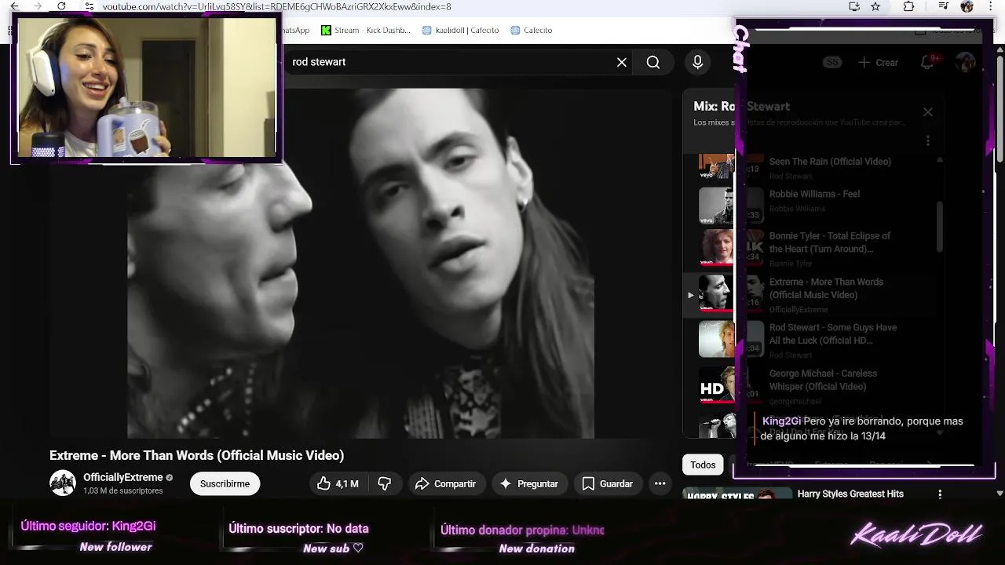The height and width of the screenshot is (565, 1005).
Task: Open the kaalidoll | Cafecito bookmark
Action: tap(460, 31)
